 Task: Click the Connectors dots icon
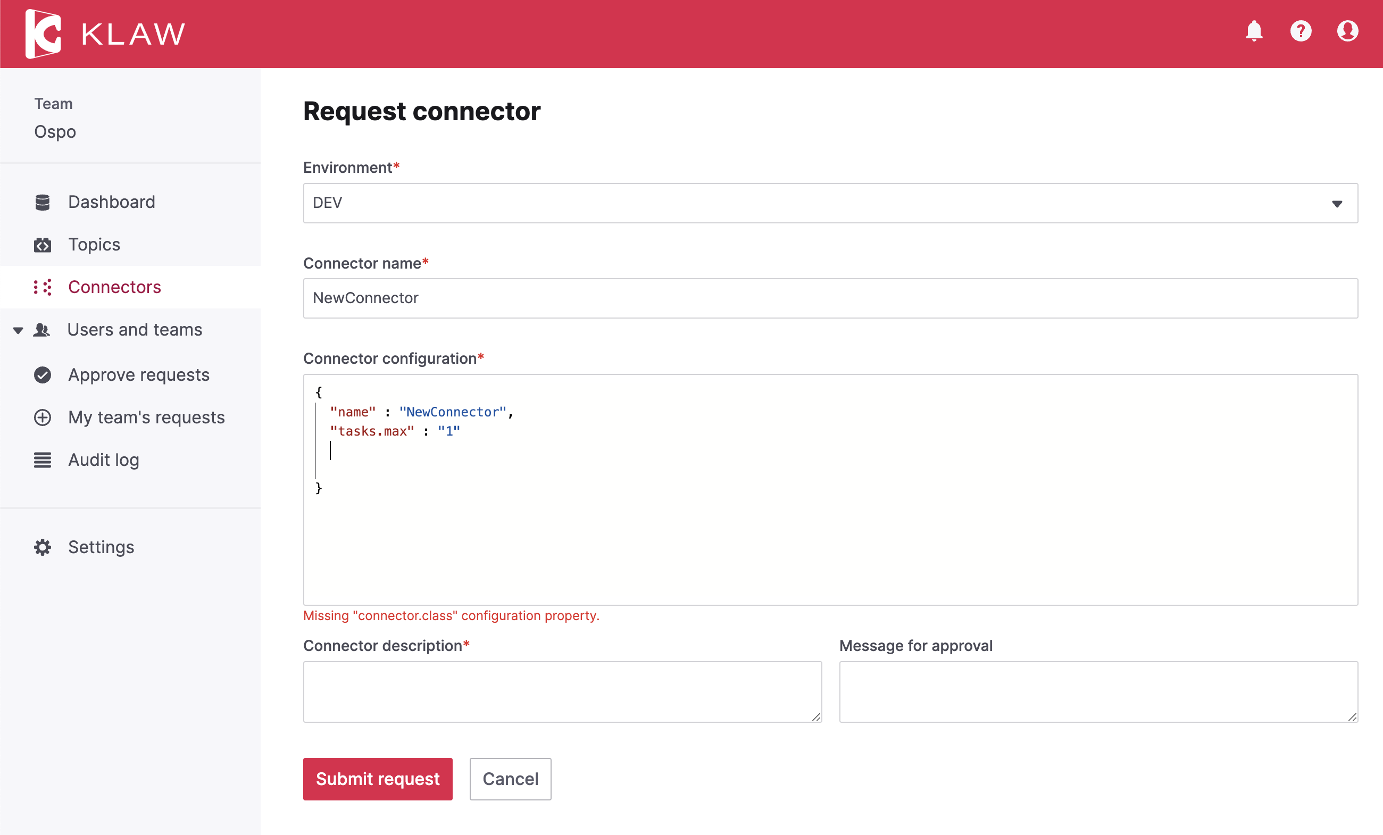(x=43, y=287)
